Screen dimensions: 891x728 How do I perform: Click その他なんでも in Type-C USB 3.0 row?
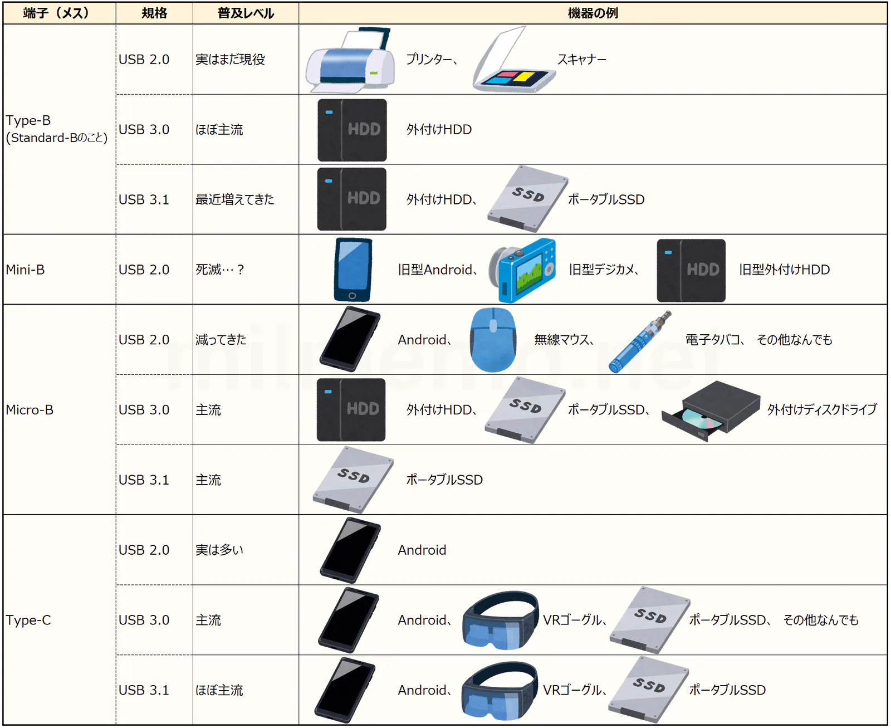tap(821, 620)
